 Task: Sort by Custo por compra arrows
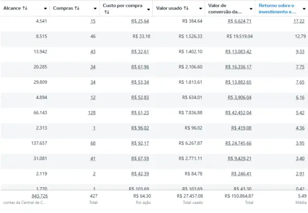(107, 12)
